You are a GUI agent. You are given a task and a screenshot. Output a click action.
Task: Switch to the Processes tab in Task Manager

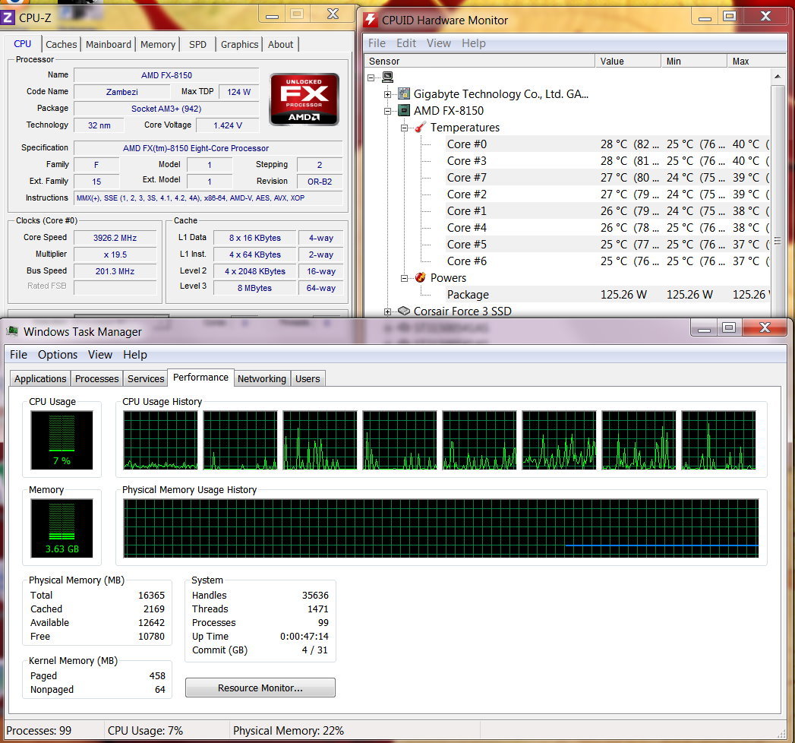point(97,379)
